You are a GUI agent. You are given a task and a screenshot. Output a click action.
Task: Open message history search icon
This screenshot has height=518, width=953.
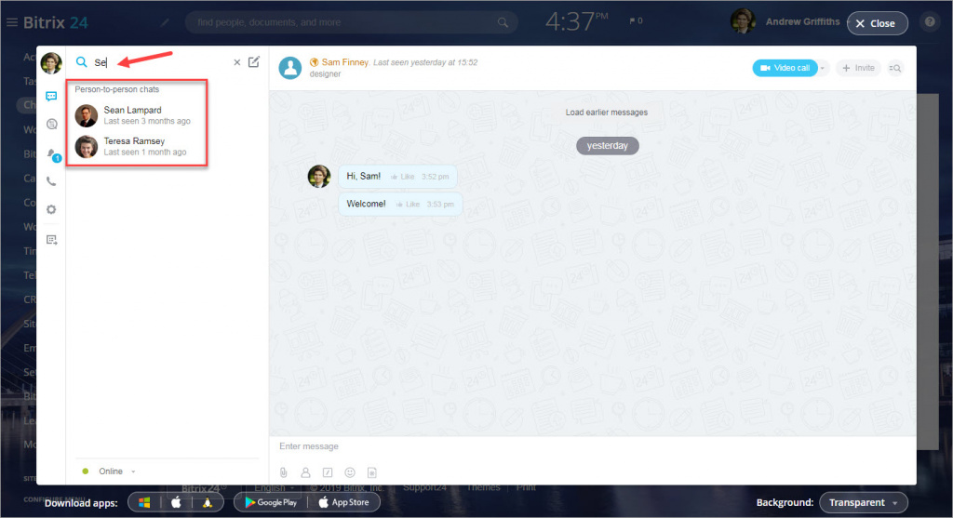[894, 68]
